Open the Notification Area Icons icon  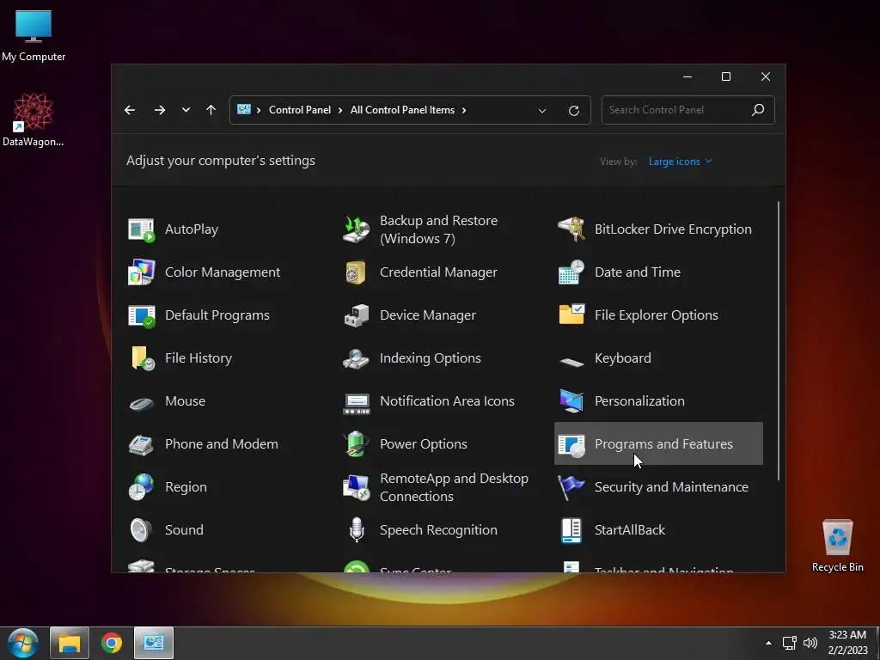click(357, 403)
